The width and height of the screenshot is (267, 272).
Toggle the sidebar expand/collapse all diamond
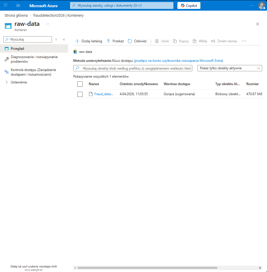56,39
